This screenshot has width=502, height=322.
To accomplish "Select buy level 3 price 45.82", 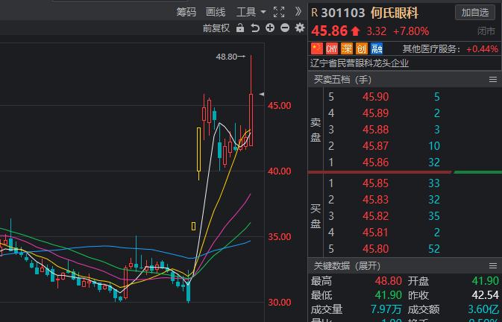I will point(375,216).
